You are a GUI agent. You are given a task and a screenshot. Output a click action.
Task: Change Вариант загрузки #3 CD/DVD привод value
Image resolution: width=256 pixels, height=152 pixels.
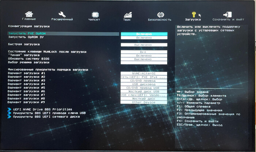144,81
